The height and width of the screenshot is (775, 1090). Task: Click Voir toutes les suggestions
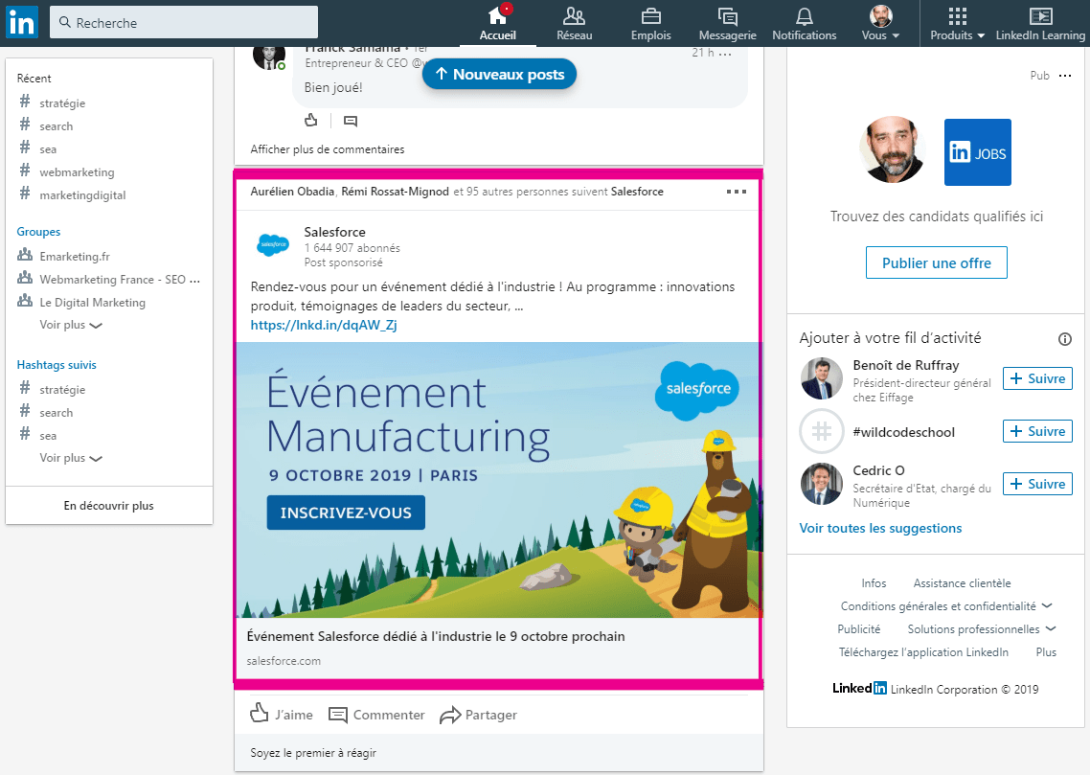click(880, 528)
